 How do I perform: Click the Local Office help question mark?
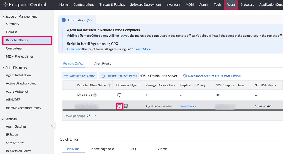coord(95,95)
